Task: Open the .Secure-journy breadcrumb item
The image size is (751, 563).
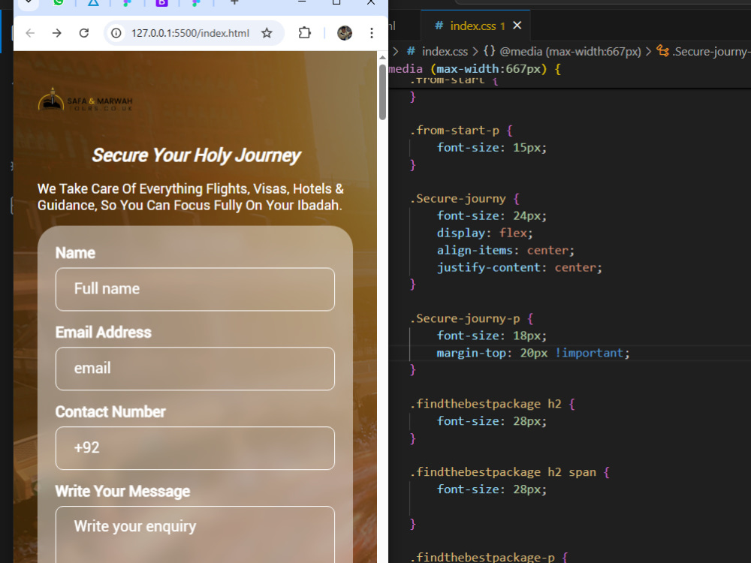Action: pos(703,51)
